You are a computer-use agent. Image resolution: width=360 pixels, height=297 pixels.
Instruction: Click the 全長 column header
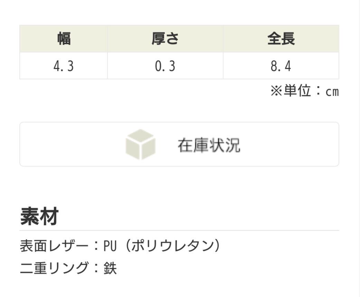click(281, 39)
